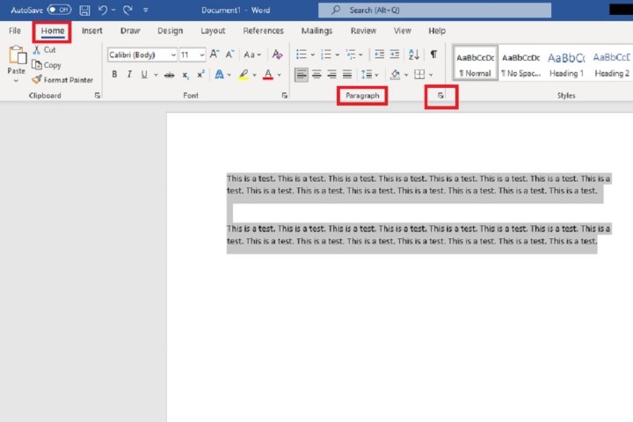
Task: Click the Search (Alt+Q) box
Action: click(434, 10)
